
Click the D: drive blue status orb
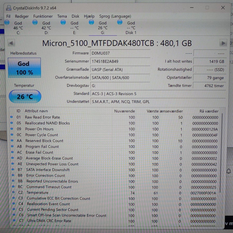(35, 22)
